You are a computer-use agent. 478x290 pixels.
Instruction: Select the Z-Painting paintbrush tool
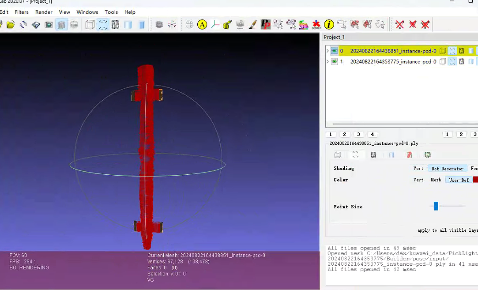point(253,25)
